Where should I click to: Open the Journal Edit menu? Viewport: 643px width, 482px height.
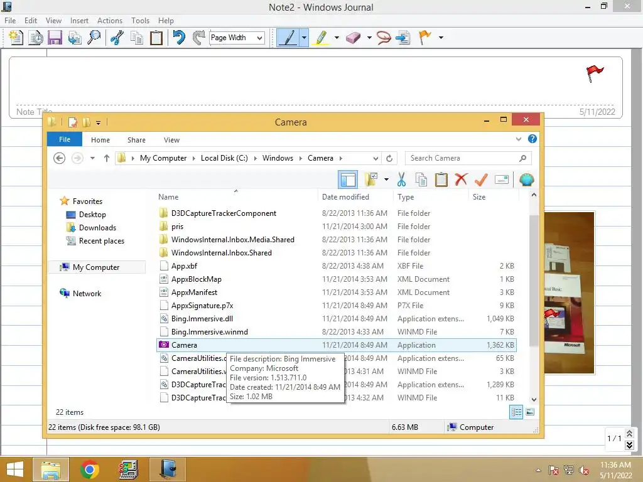coord(31,21)
